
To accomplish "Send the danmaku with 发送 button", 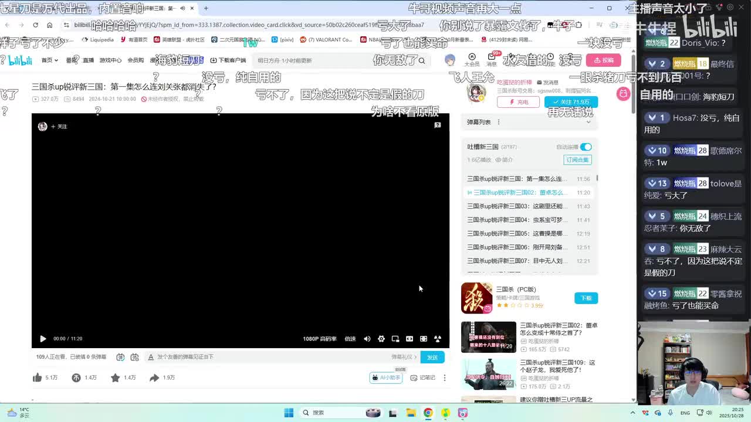I will 432,357.
